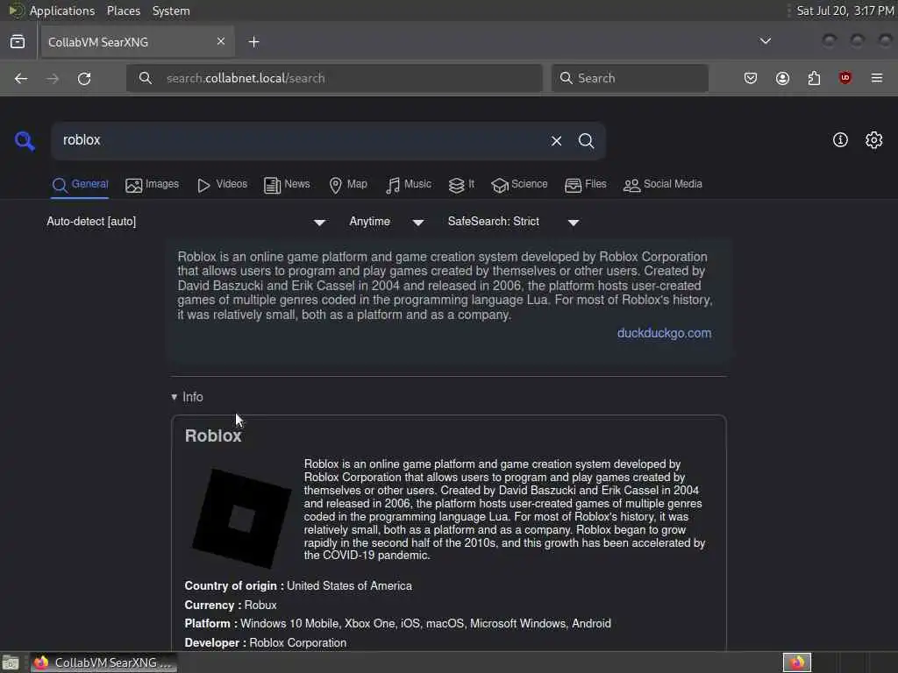Image resolution: width=898 pixels, height=673 pixels.
Task: Open the SafeSearch: Strict dropdown
Action: [x=513, y=222]
